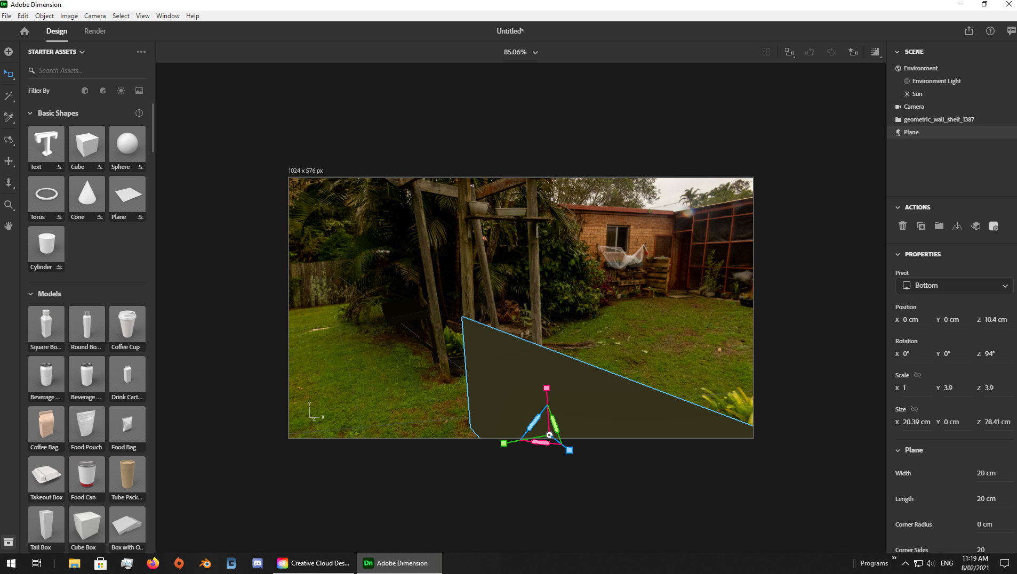Click the Share icon near top right
The image size is (1017, 574).
[x=968, y=31]
